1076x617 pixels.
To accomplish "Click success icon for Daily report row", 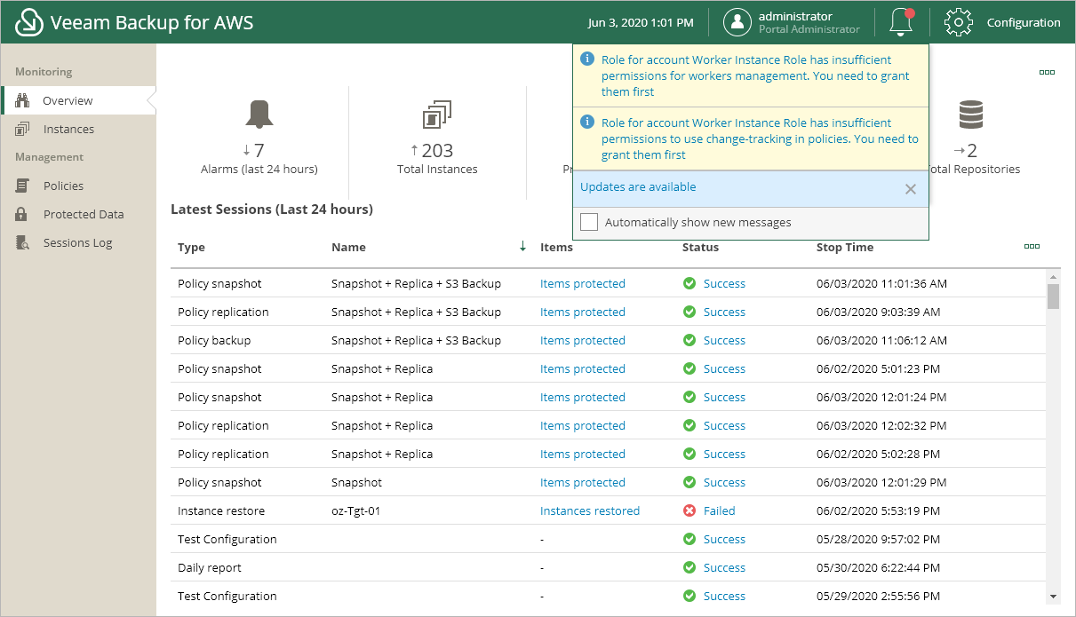I will click(x=689, y=567).
